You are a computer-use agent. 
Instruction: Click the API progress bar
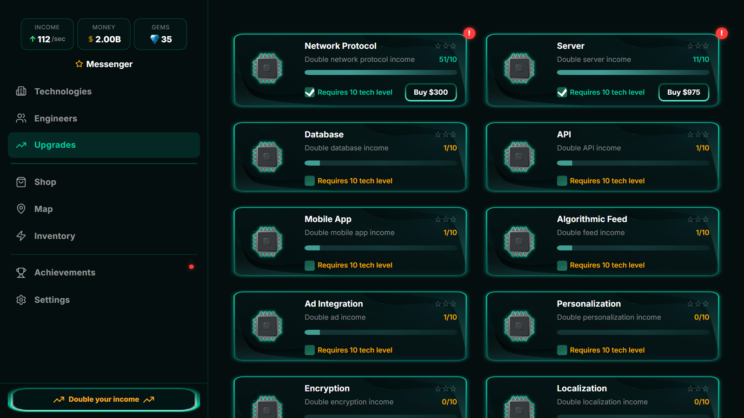click(633, 163)
